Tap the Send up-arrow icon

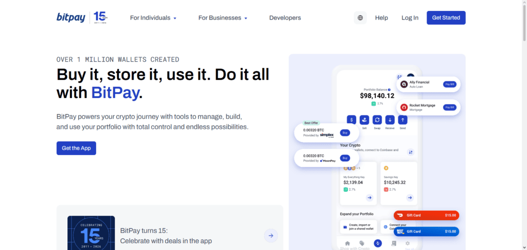tap(402, 120)
